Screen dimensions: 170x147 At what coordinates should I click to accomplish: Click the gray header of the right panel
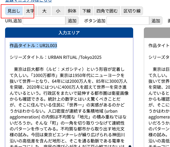[x=157, y=33]
